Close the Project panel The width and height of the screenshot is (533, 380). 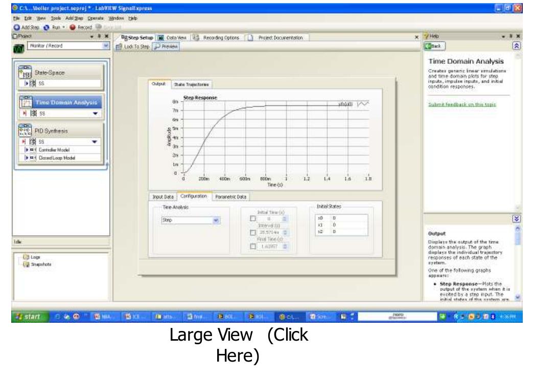[106, 36]
